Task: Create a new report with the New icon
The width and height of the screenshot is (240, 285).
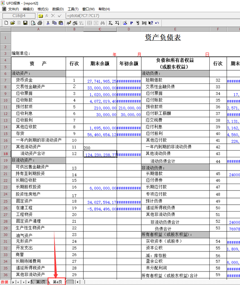Action: pyautogui.click(x=6, y=23)
